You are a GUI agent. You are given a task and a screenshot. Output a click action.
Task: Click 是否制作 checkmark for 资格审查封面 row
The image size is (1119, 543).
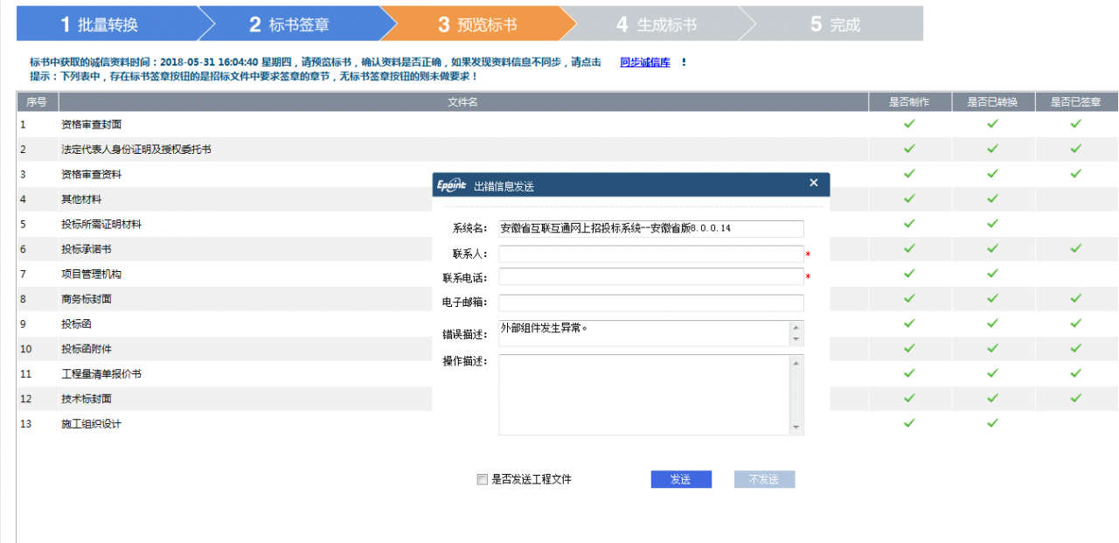(909, 124)
